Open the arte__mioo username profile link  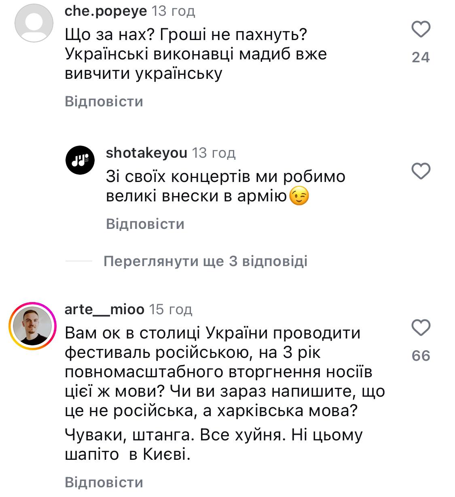[104, 309]
